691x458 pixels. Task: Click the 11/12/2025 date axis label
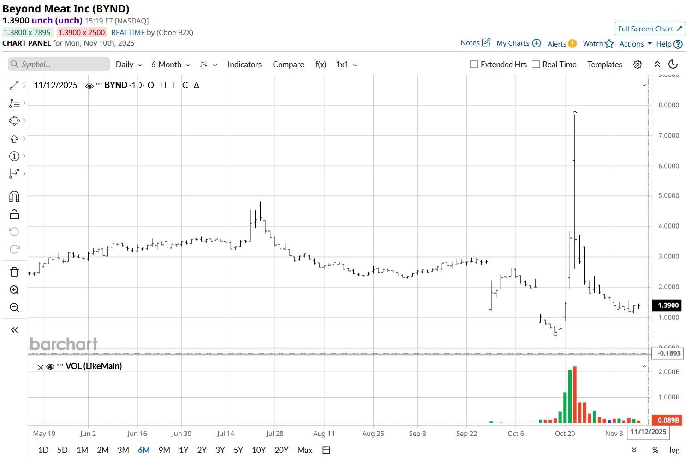[x=648, y=432]
